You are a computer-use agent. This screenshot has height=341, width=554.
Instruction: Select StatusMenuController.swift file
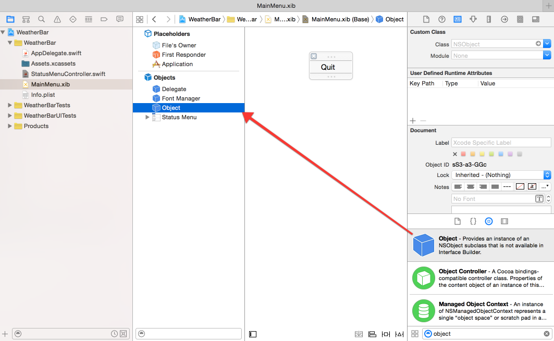coord(68,74)
